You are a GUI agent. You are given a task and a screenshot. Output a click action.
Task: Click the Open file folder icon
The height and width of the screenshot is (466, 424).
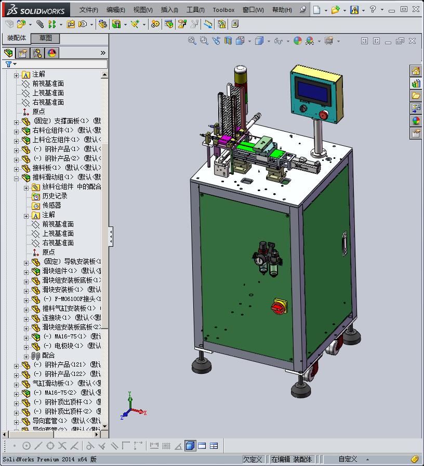coord(335,10)
